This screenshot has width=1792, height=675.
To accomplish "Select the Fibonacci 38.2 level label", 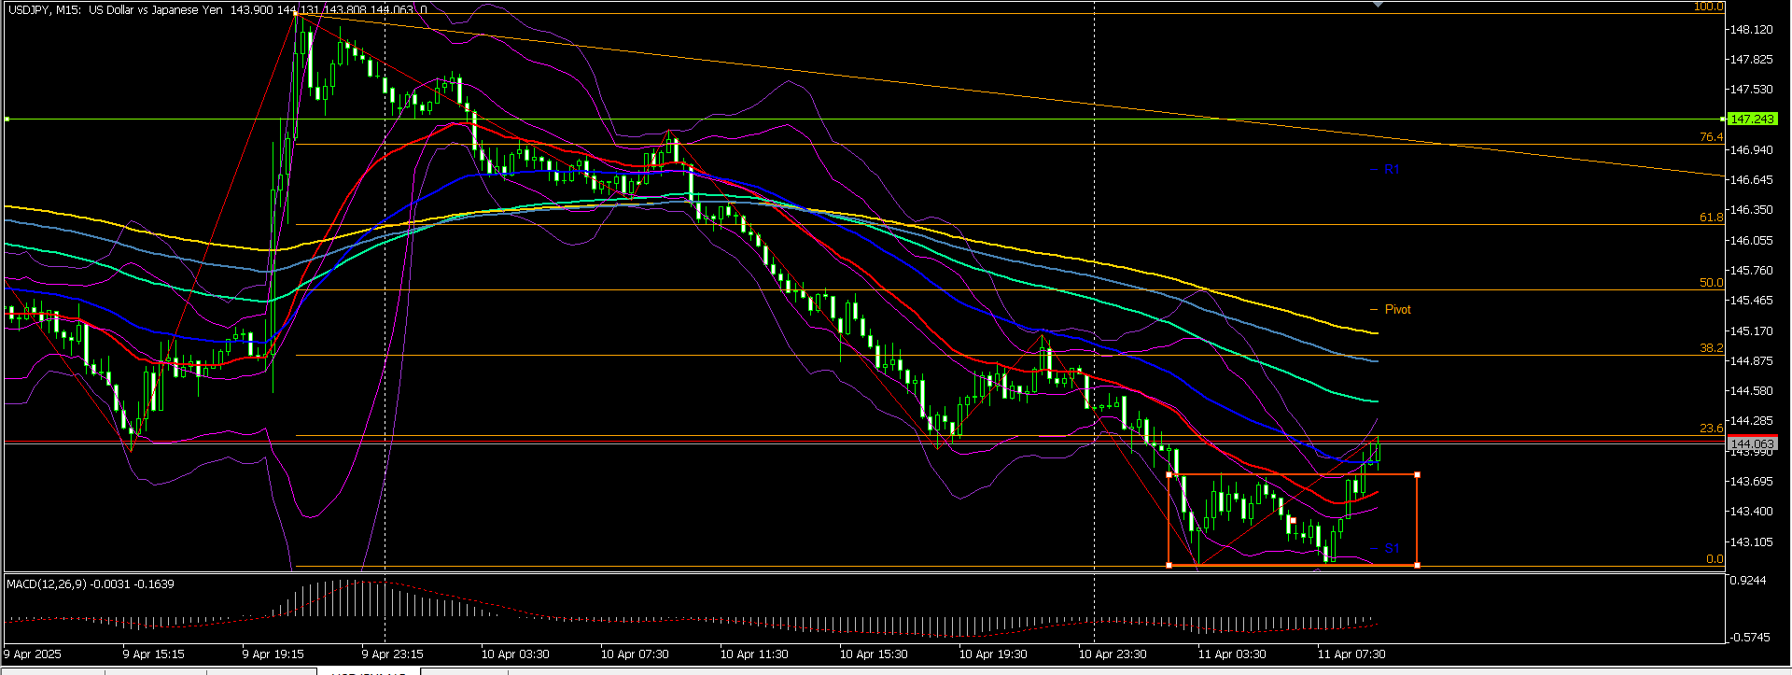I will (x=1711, y=348).
